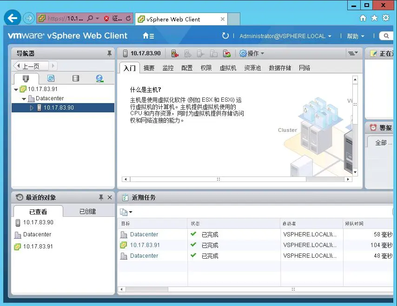Open Datacenter link in first task row

pyautogui.click(x=144, y=234)
